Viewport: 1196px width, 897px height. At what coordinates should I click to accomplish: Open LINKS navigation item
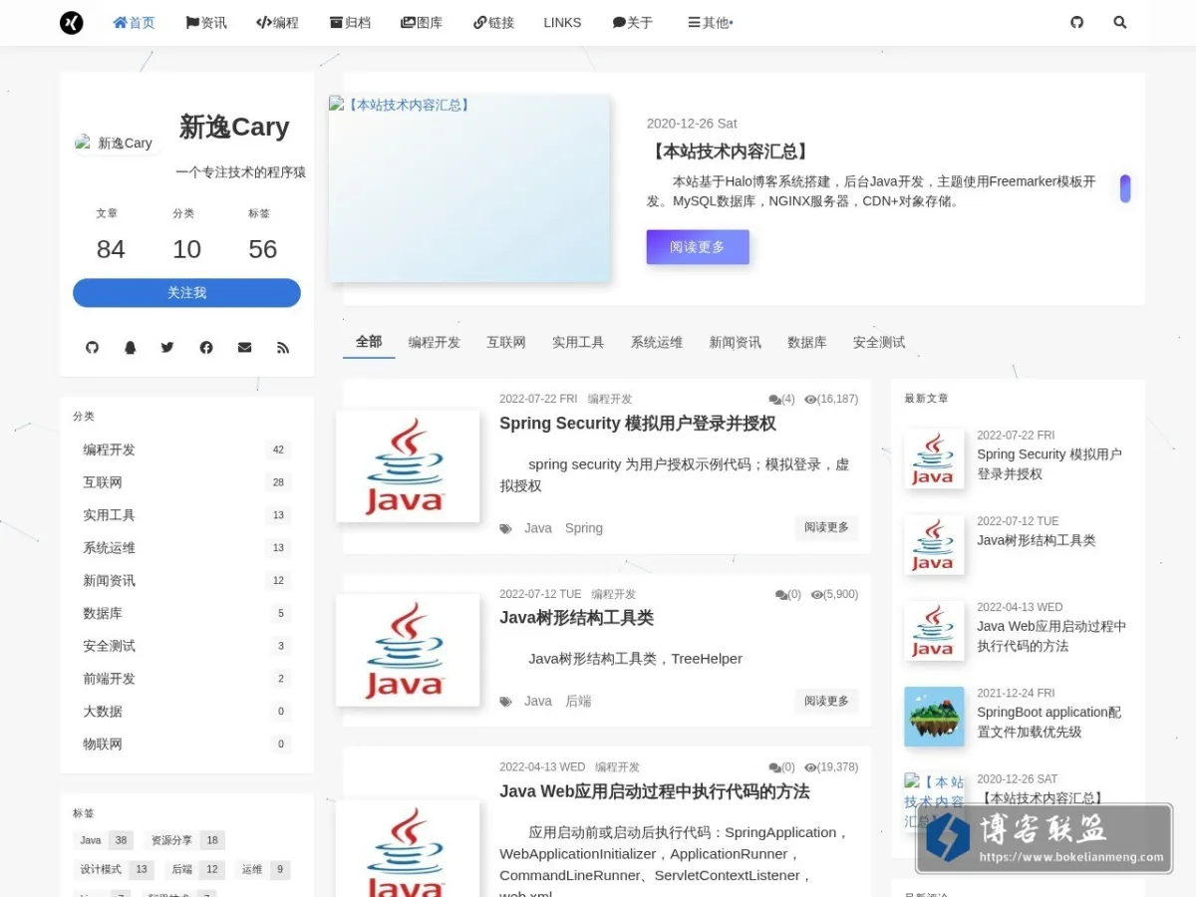pos(562,22)
